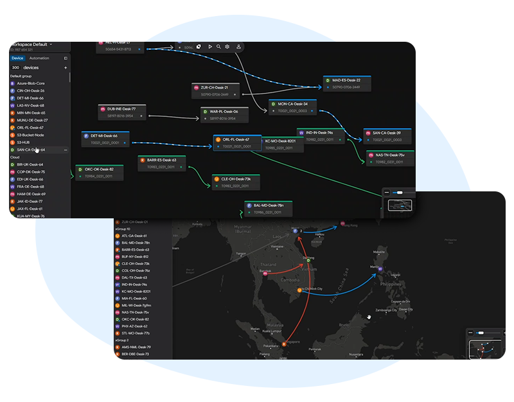Click the play icon in the canvas toolbar
The image size is (514, 402).
pos(209,46)
